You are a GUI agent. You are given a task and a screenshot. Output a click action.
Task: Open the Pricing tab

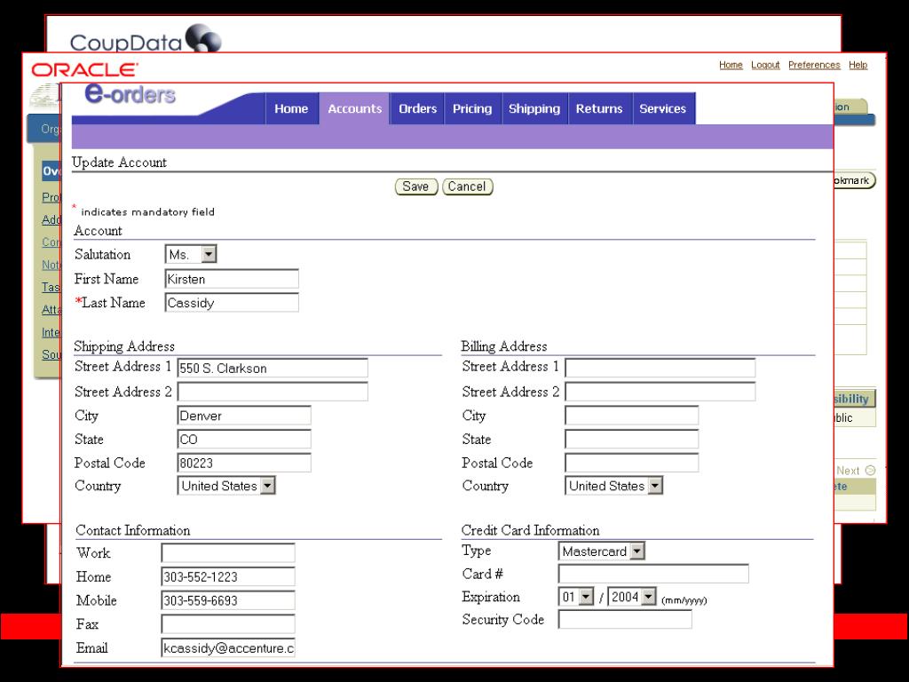(x=472, y=108)
